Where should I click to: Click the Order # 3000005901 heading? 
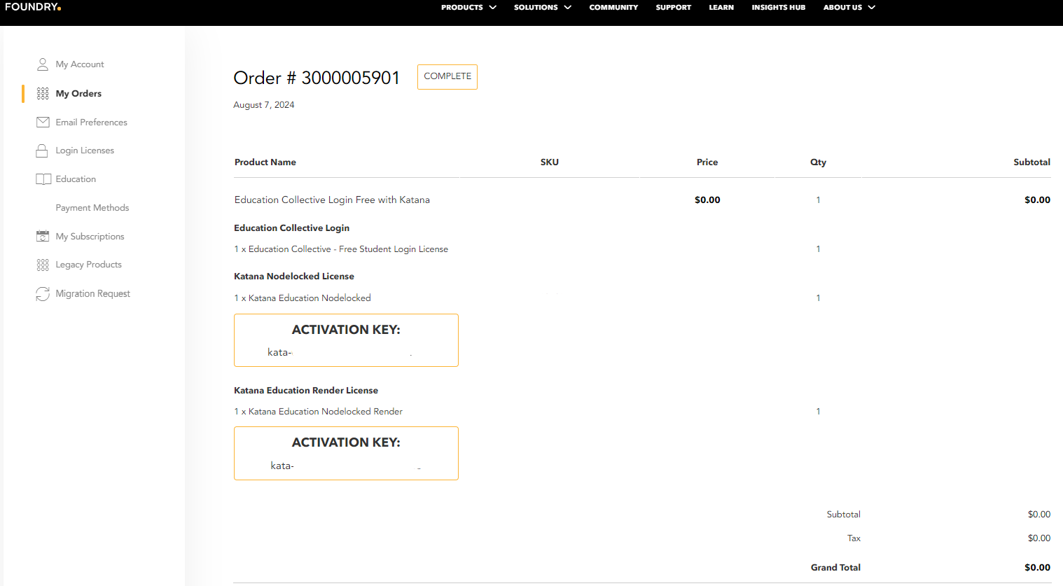[x=317, y=78]
